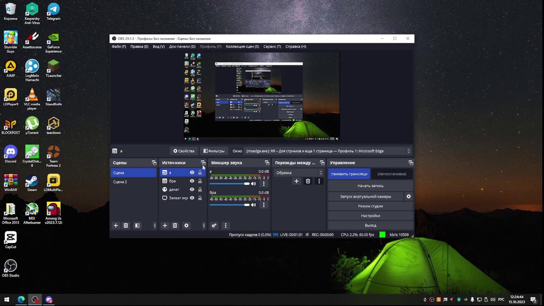Image resolution: width=544 pixels, height=306 pixels.
Task: Open options menu for audio channel 'а'
Action: click(x=263, y=184)
